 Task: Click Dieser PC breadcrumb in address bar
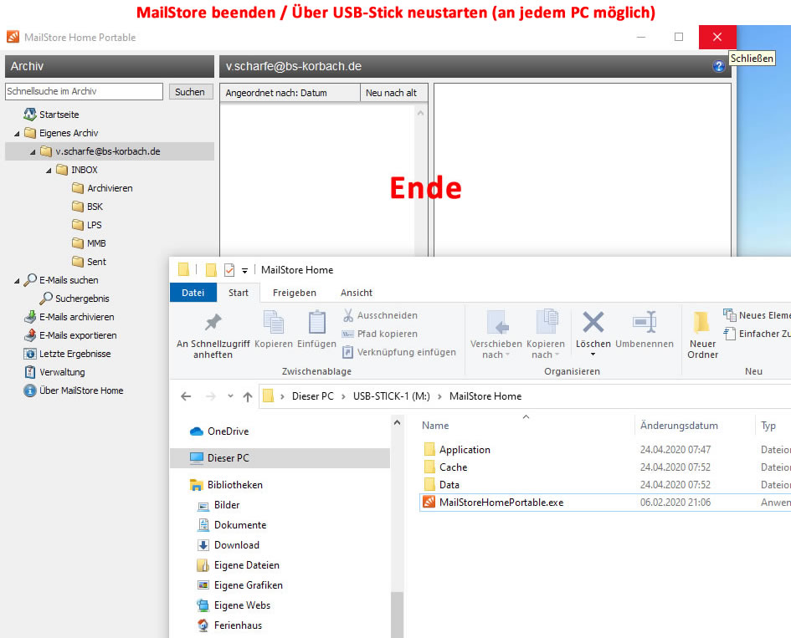coord(313,396)
